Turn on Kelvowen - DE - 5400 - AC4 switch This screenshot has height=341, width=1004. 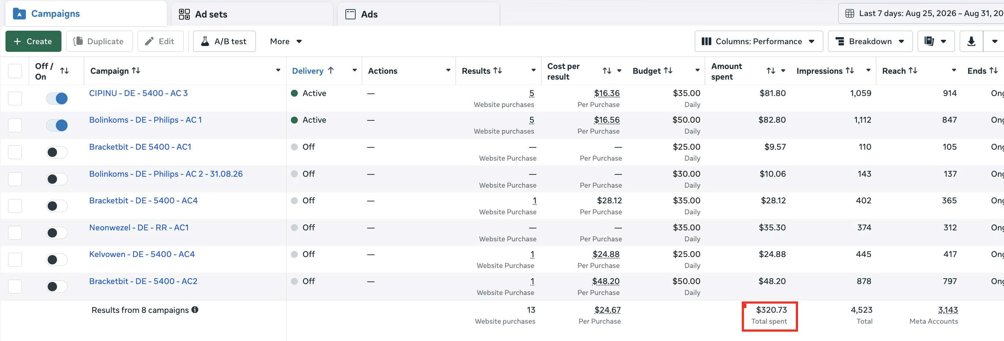[x=57, y=259]
